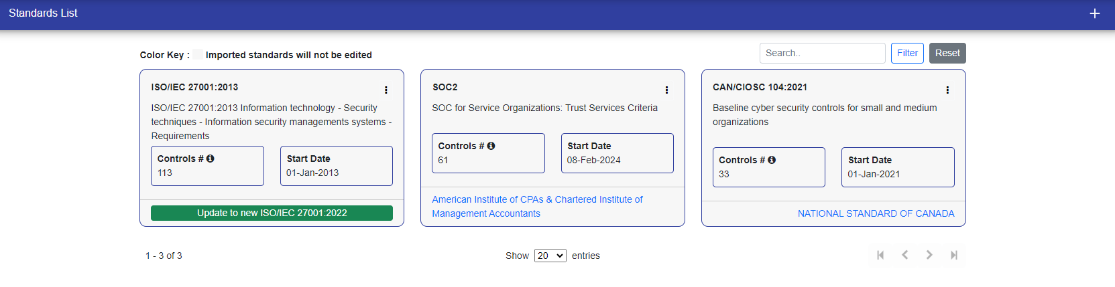Image resolution: width=1115 pixels, height=287 pixels.
Task: Click the plus icon to add standard
Action: coord(1094,13)
